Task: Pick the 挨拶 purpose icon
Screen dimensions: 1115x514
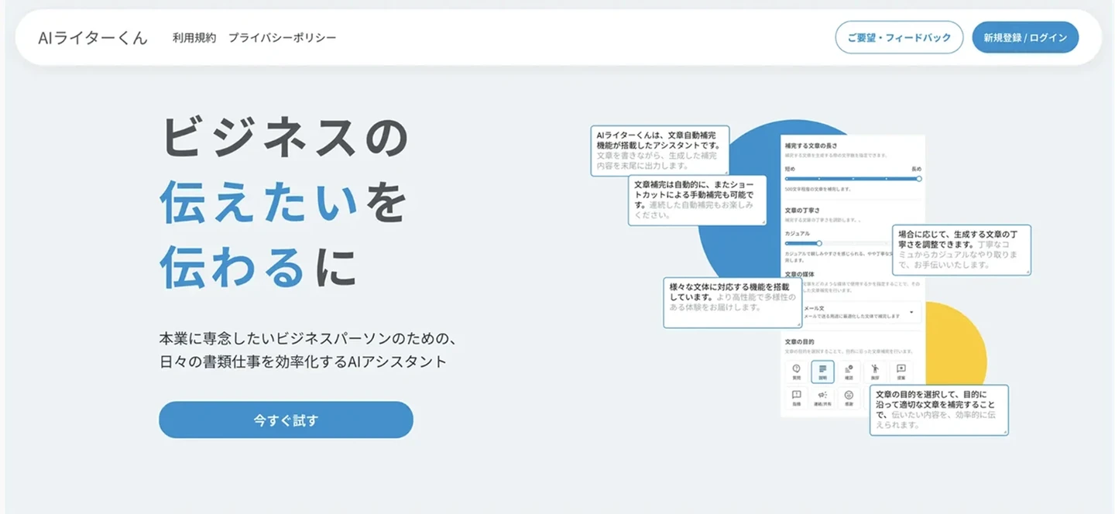Action: (876, 372)
